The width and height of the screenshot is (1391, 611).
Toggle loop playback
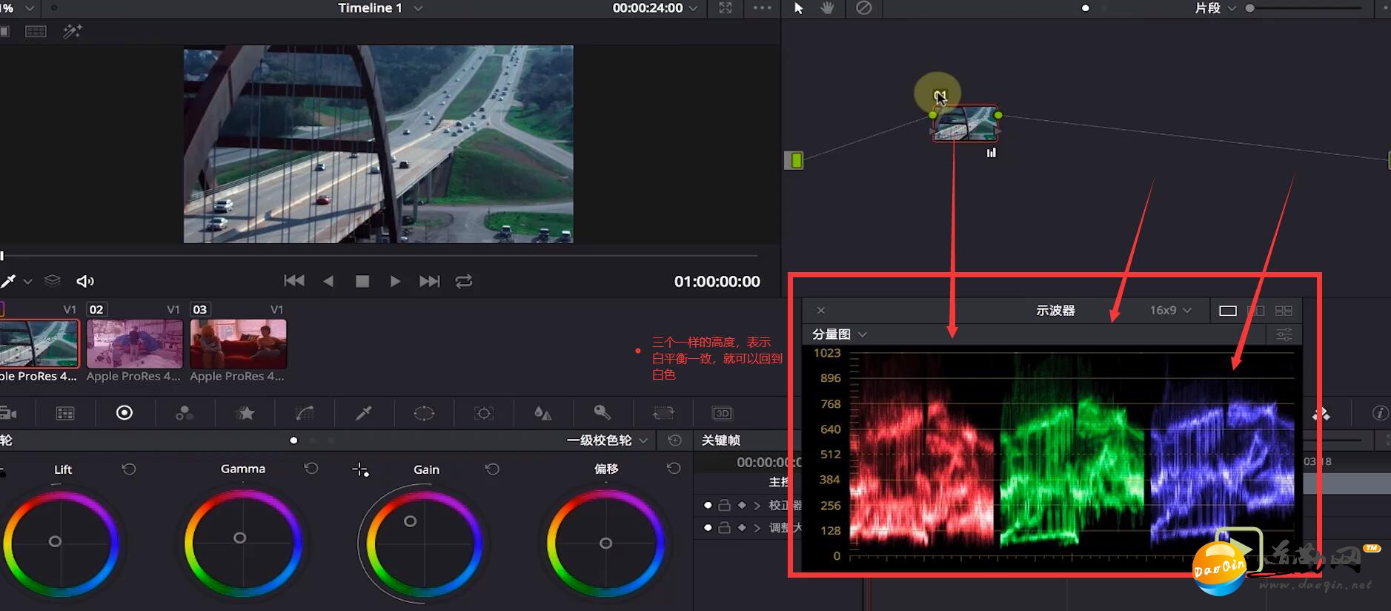coord(464,281)
